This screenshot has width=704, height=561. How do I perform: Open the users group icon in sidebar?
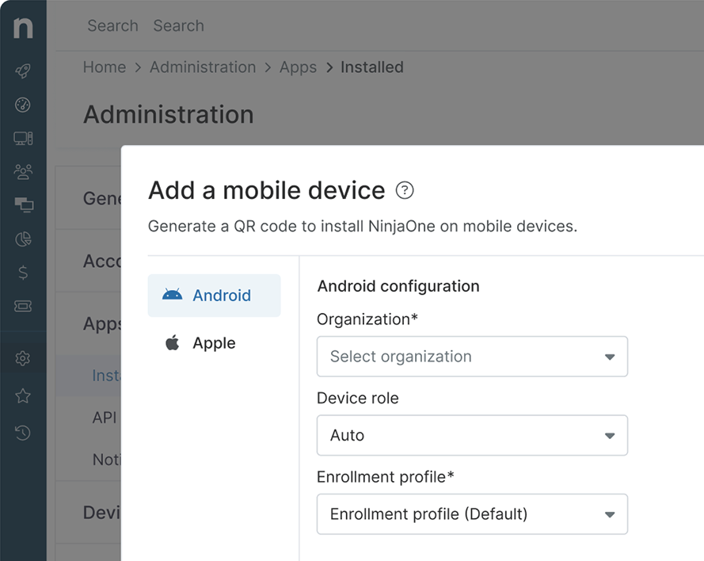coord(23,171)
